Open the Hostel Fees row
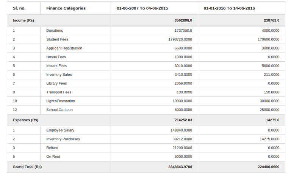The width and height of the screenshot is (291, 174). pyautogui.click(x=56, y=57)
